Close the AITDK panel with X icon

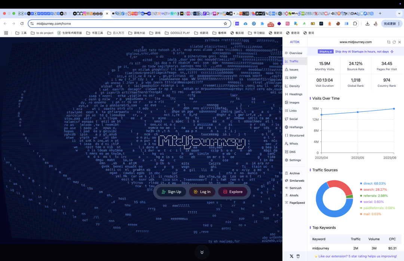[x=400, y=42]
